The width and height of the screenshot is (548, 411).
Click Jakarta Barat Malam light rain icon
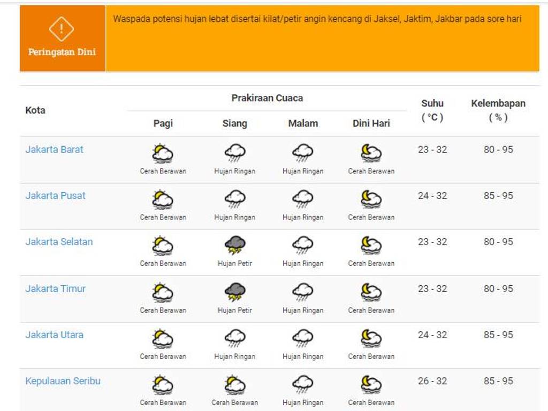303,154
